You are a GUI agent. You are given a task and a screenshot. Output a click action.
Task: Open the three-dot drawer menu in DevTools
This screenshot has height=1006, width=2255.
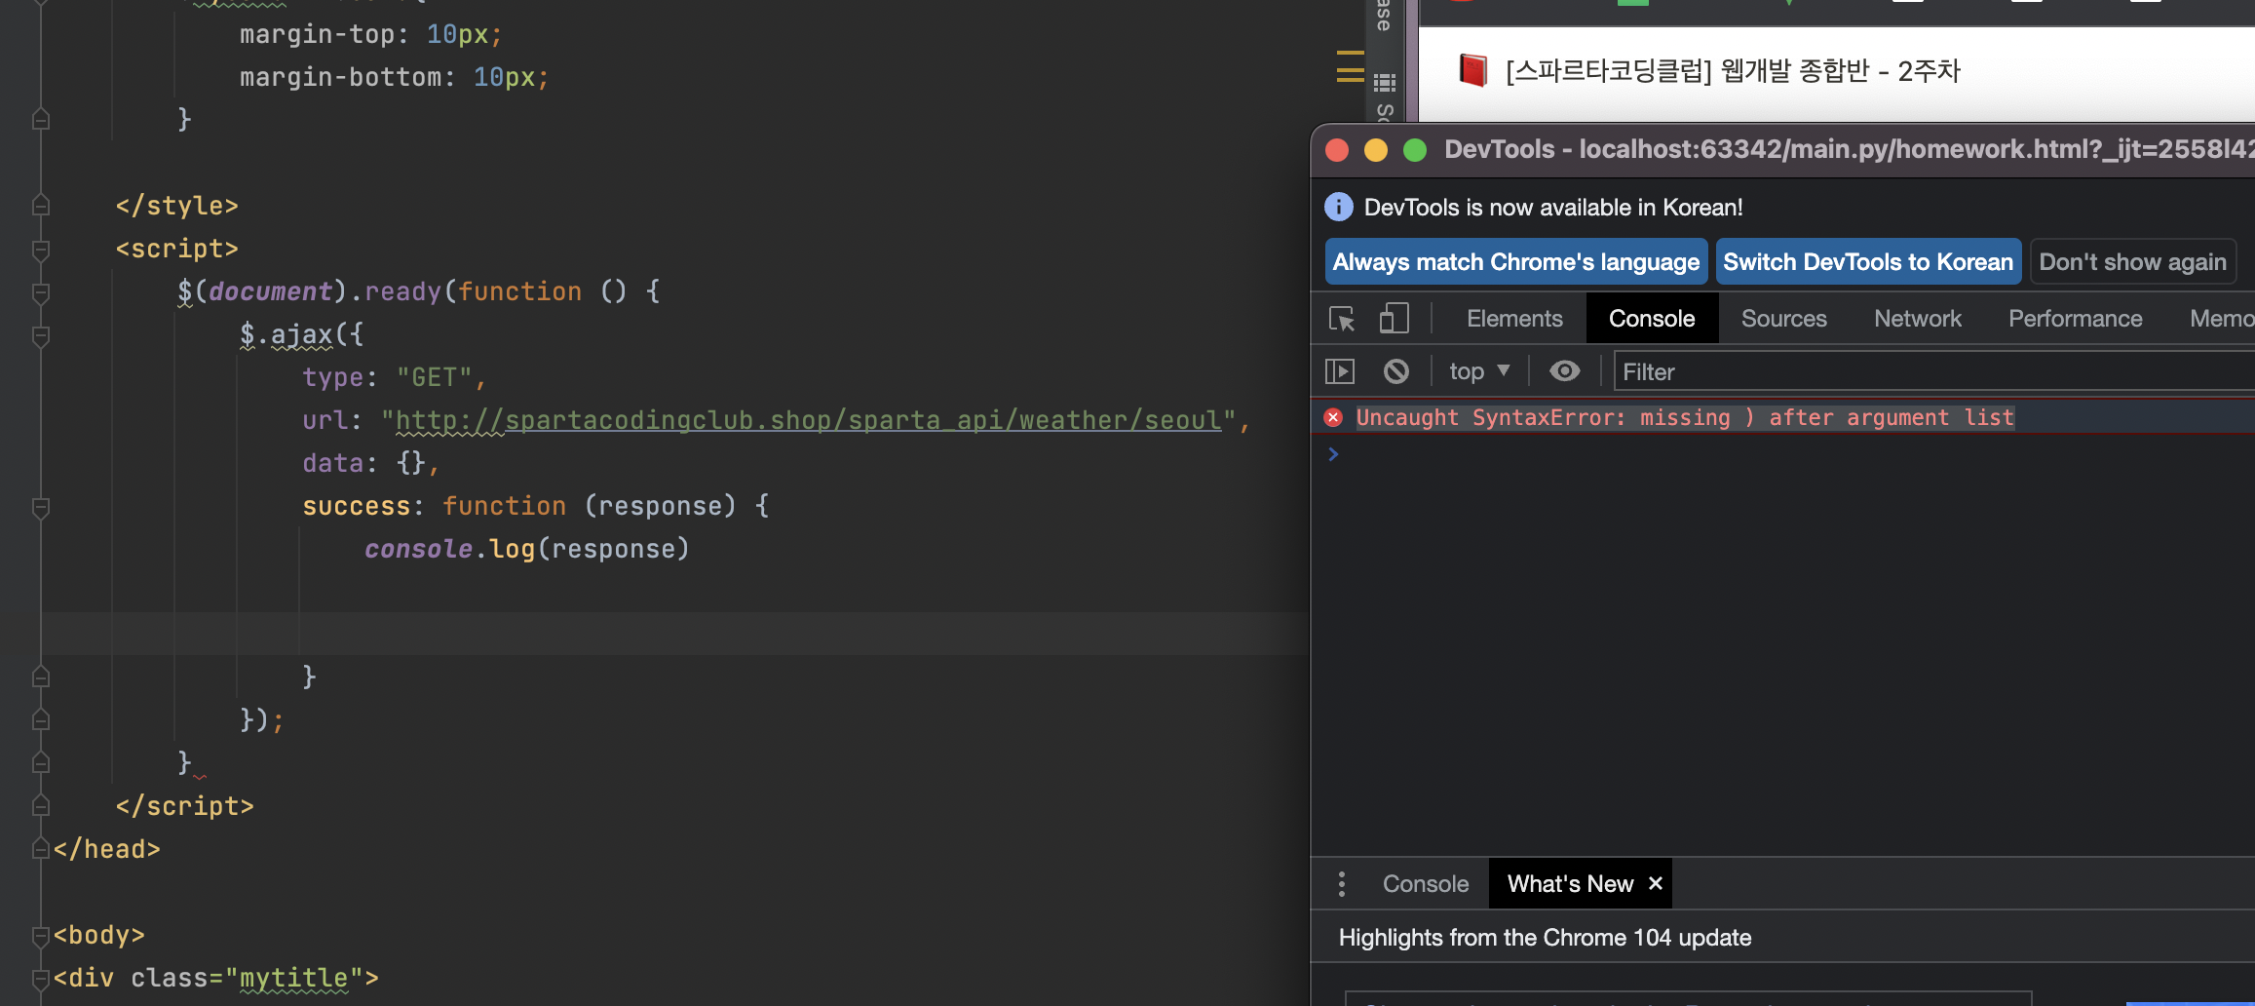coord(1342,884)
